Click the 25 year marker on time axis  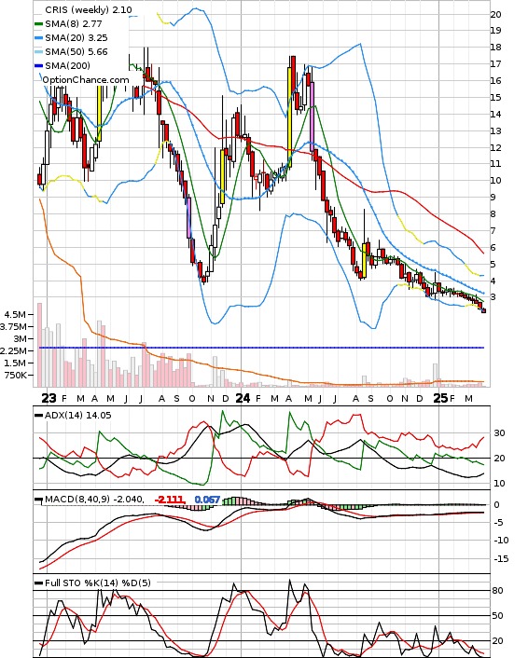[440, 398]
